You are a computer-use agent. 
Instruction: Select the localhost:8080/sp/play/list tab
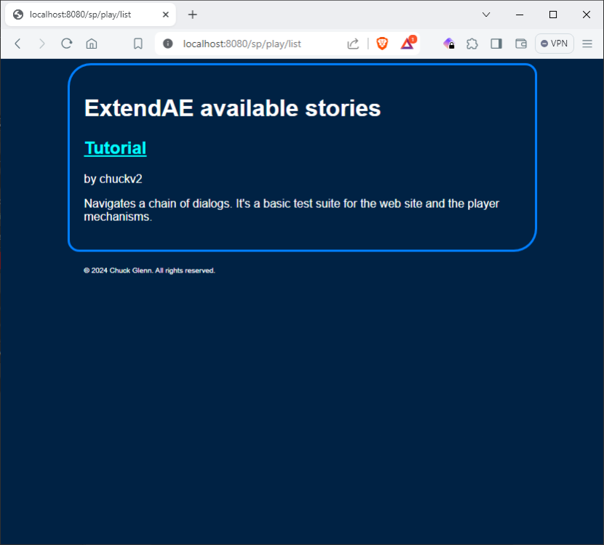pos(80,15)
